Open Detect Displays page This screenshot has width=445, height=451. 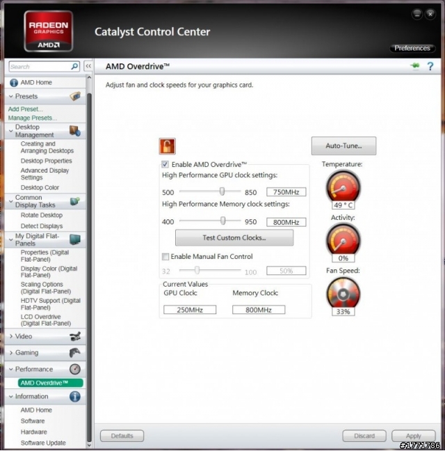pyautogui.click(x=41, y=226)
